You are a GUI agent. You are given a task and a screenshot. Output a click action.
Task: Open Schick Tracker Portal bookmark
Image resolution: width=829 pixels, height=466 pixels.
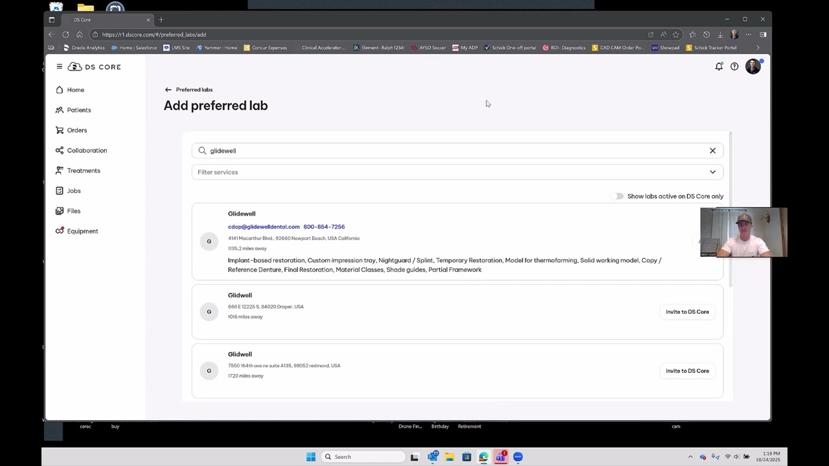(x=711, y=47)
